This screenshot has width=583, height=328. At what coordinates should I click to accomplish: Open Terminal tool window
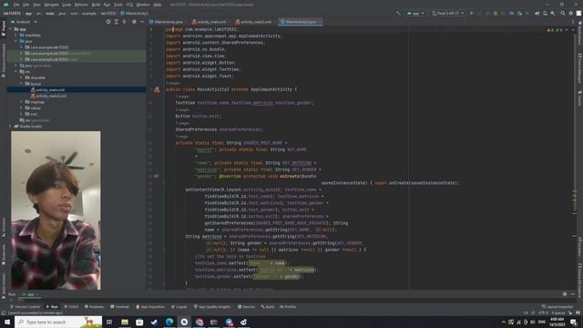click(119, 307)
